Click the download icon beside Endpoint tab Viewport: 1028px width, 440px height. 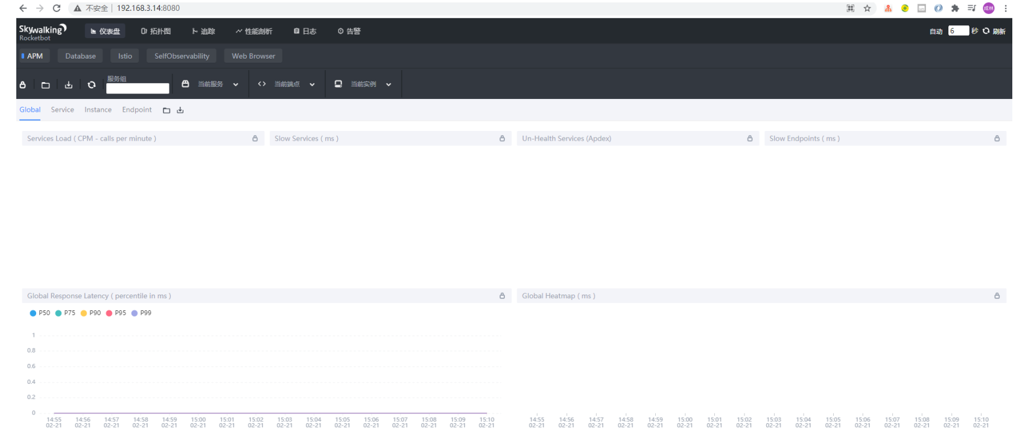pos(180,110)
